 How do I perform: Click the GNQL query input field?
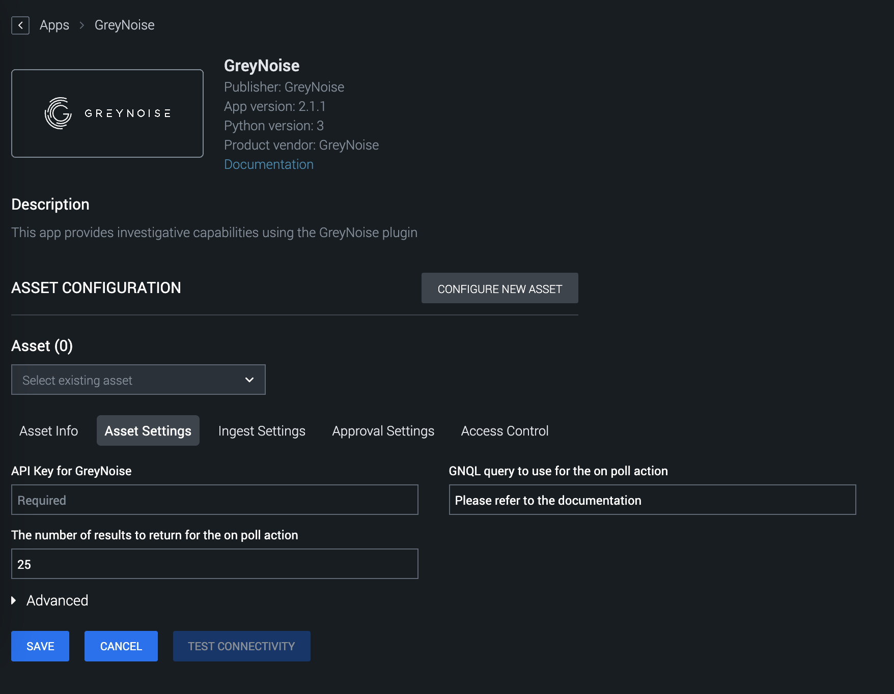point(653,500)
